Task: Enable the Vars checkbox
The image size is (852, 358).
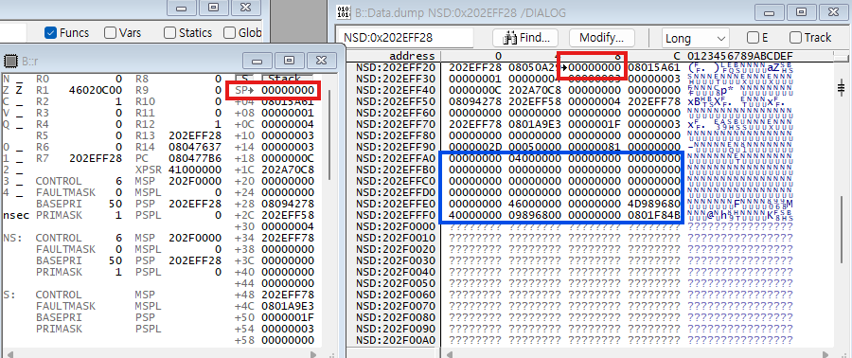Action: [111, 32]
